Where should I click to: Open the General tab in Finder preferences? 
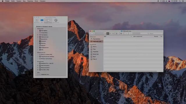[37, 21]
